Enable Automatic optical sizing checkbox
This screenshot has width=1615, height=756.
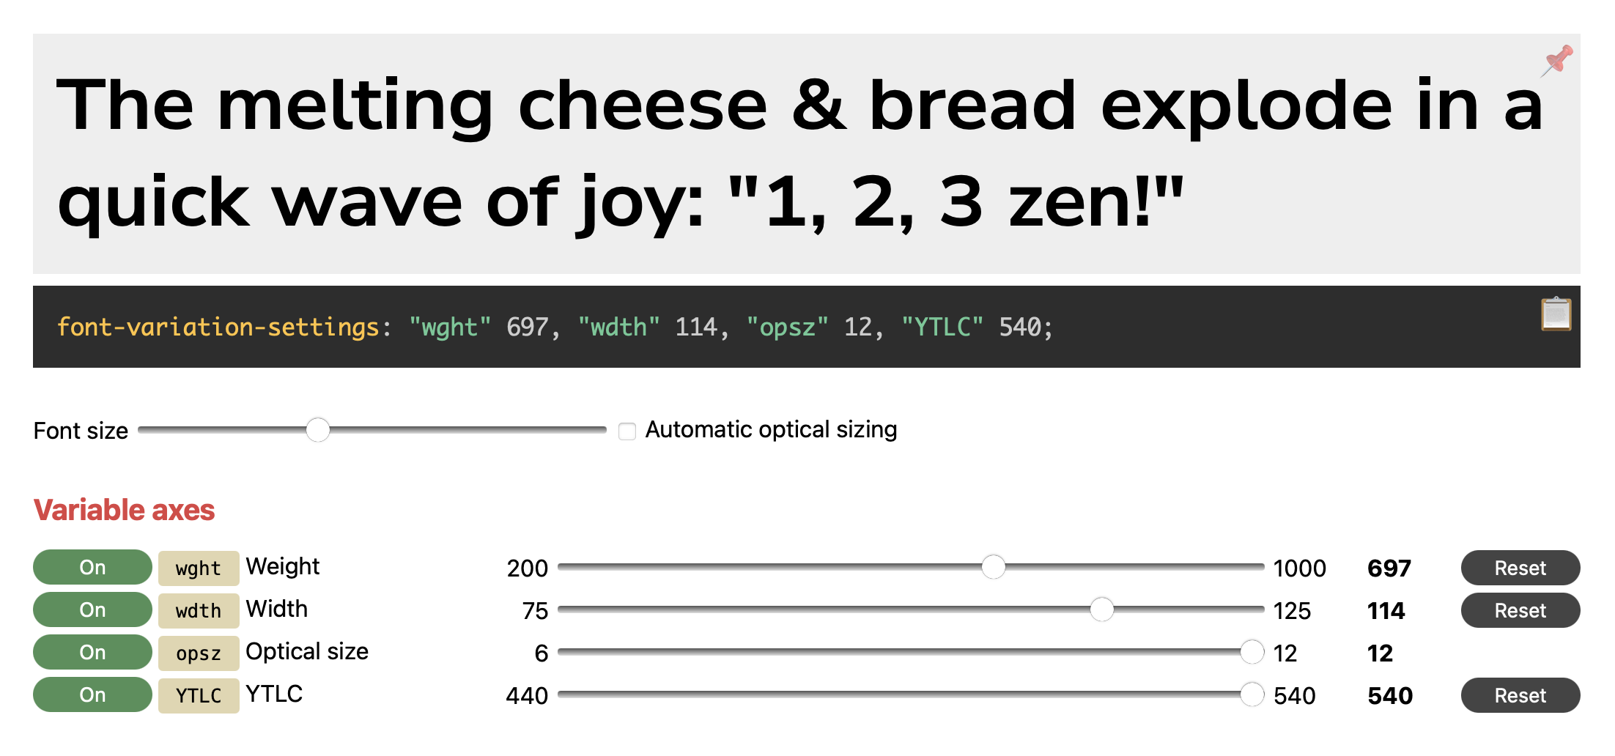pos(627,431)
